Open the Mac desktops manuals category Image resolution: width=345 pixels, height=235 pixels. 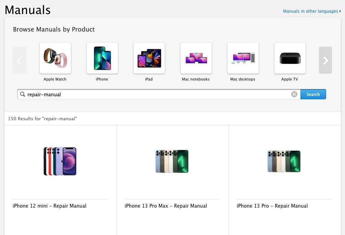pos(243,58)
